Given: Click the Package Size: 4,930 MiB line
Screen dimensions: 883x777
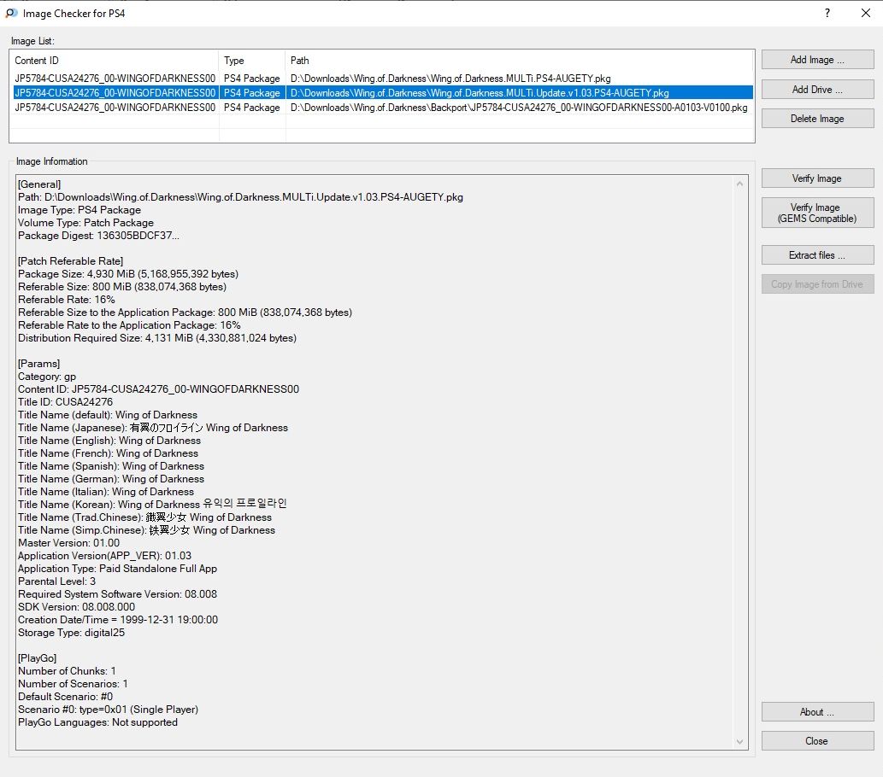Looking at the screenshot, I should pyautogui.click(x=128, y=274).
